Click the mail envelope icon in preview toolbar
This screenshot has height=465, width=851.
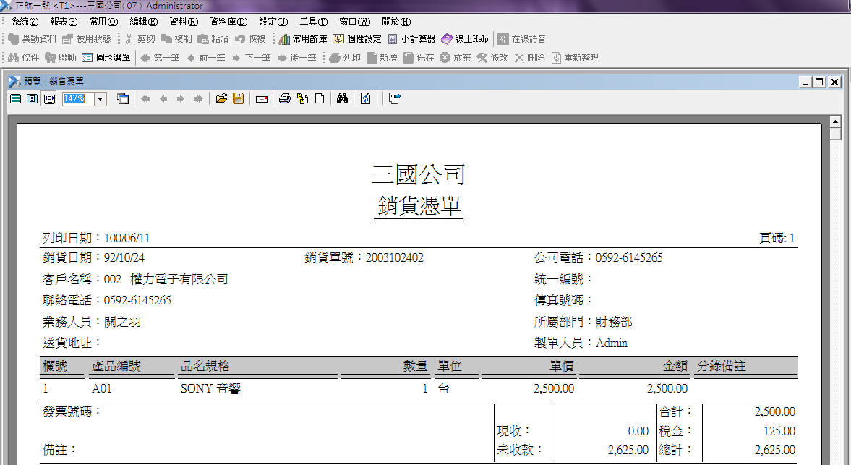pyautogui.click(x=262, y=99)
